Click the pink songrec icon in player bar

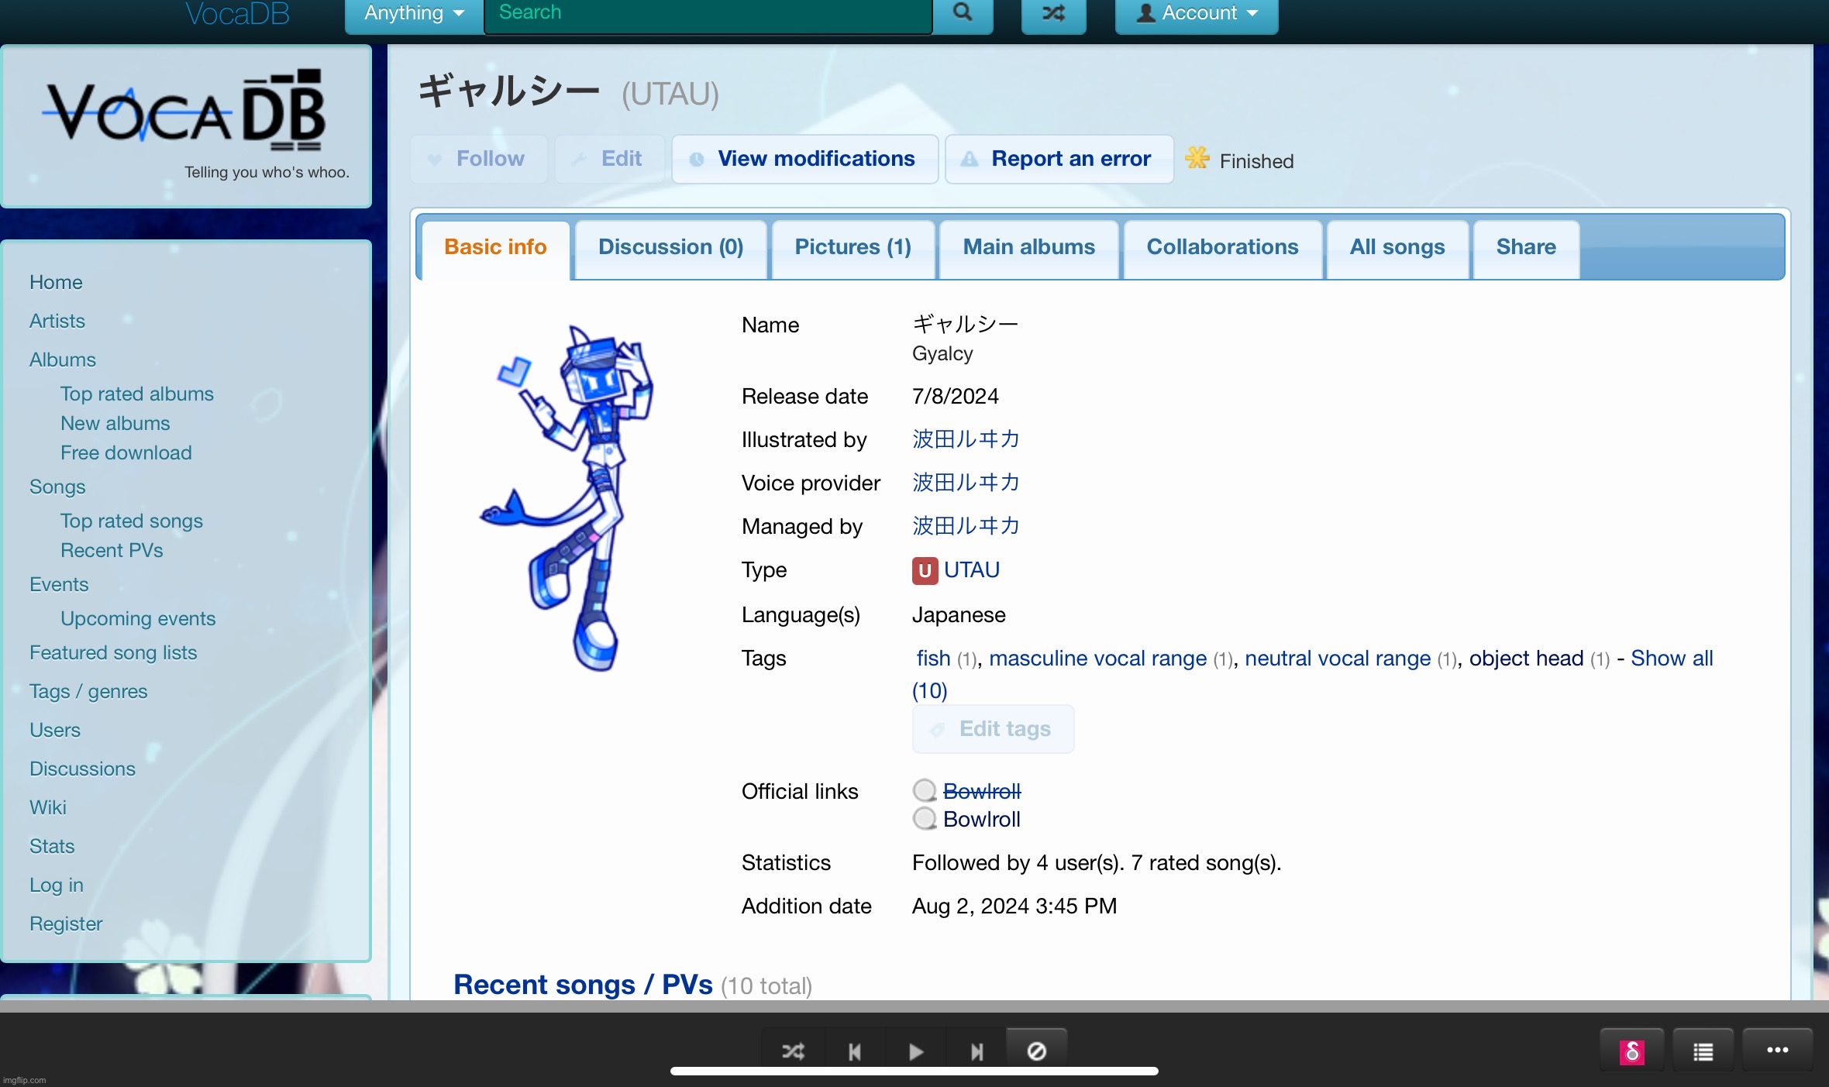(x=1631, y=1051)
